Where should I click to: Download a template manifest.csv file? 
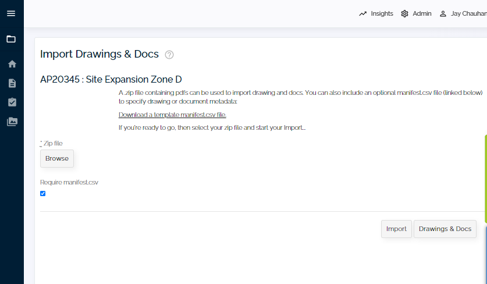pos(172,115)
